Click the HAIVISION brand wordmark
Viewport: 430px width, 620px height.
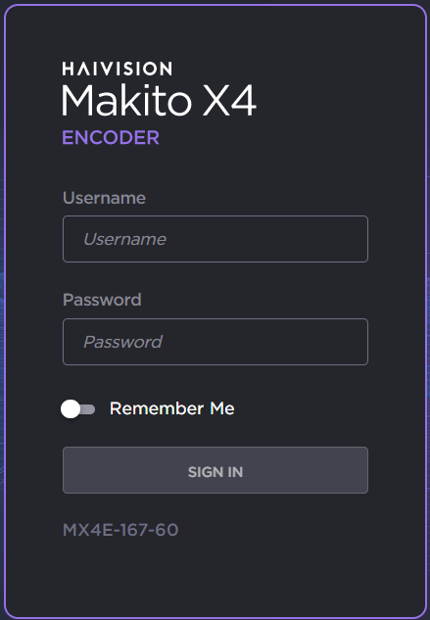point(118,69)
